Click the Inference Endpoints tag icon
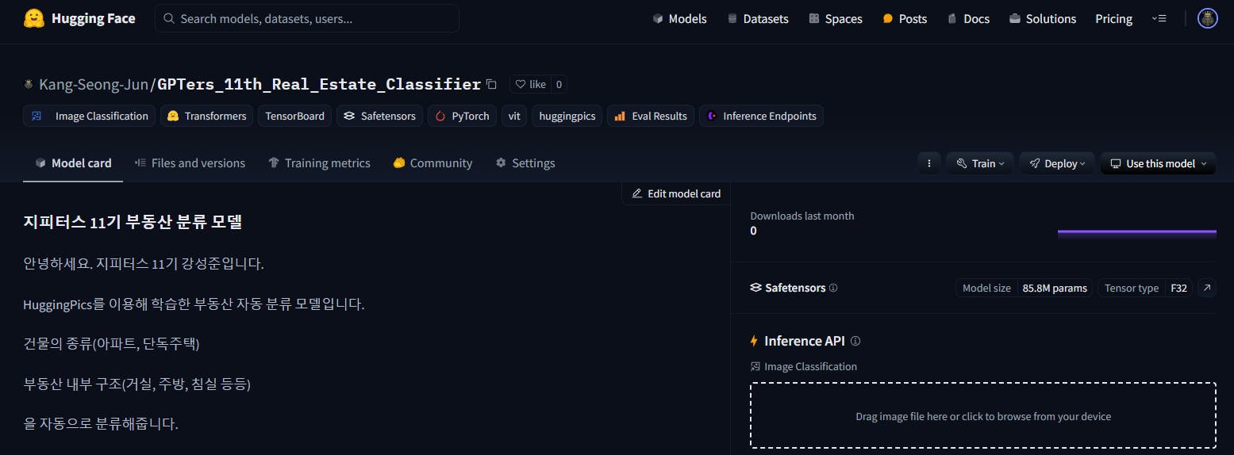Screen dimensions: 1234x455 tap(712, 116)
